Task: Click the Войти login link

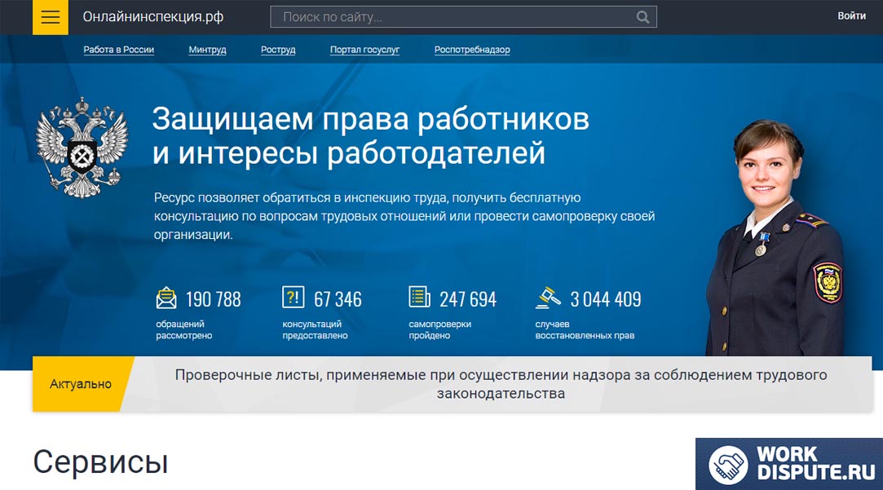Action: pyautogui.click(x=851, y=15)
